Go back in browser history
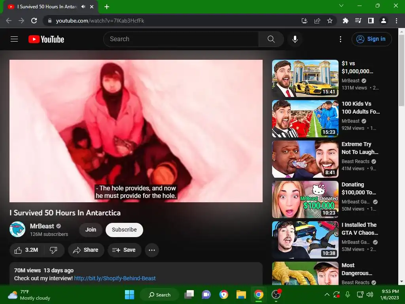405x304 pixels. coord(9,21)
